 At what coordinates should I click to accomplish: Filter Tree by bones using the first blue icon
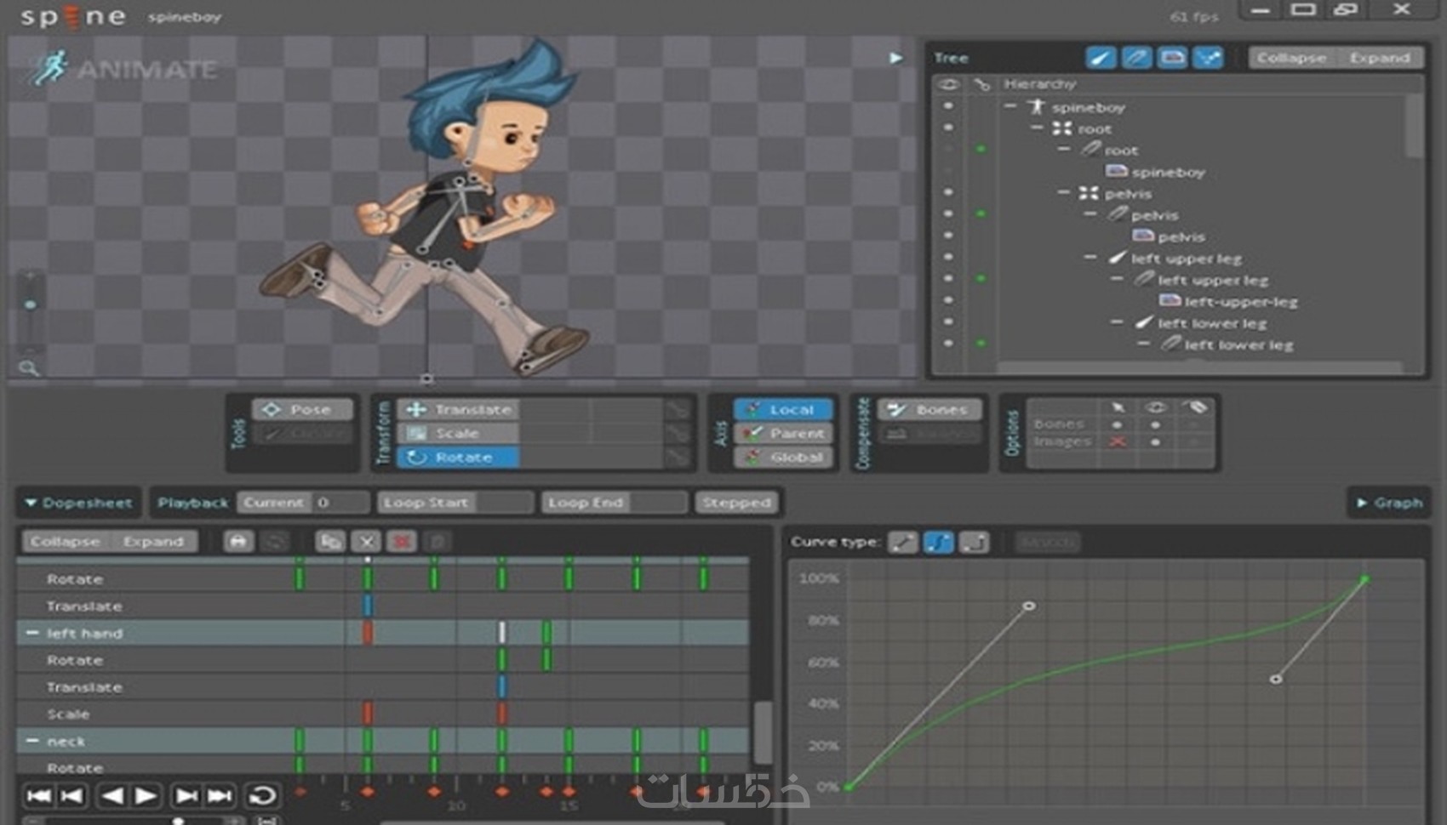pos(1101,57)
